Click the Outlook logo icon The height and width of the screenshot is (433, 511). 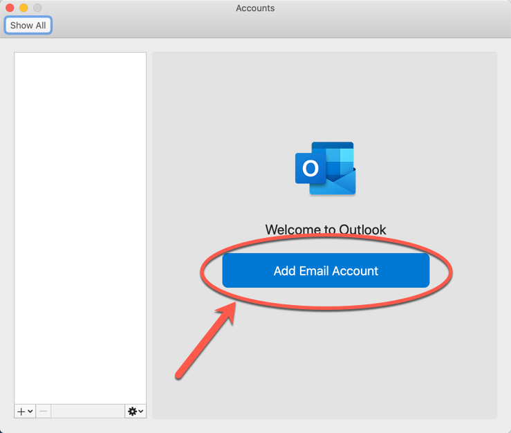click(326, 168)
